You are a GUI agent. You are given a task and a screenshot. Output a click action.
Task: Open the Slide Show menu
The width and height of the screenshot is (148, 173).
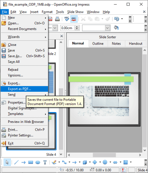pyautogui.click(x=75, y=12)
